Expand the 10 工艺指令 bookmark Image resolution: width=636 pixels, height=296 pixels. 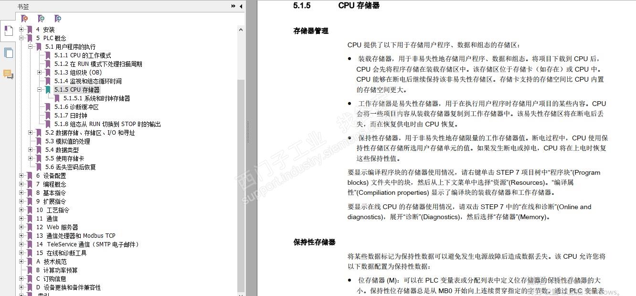point(21,210)
